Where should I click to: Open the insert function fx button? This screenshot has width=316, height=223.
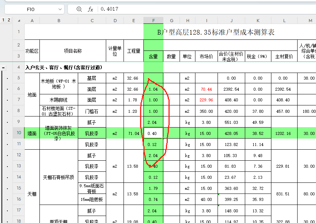90,9
